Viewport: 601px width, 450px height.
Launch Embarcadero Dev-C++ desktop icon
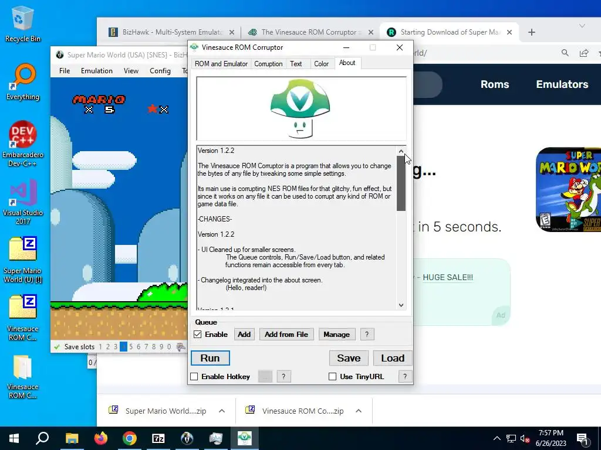coord(23,144)
